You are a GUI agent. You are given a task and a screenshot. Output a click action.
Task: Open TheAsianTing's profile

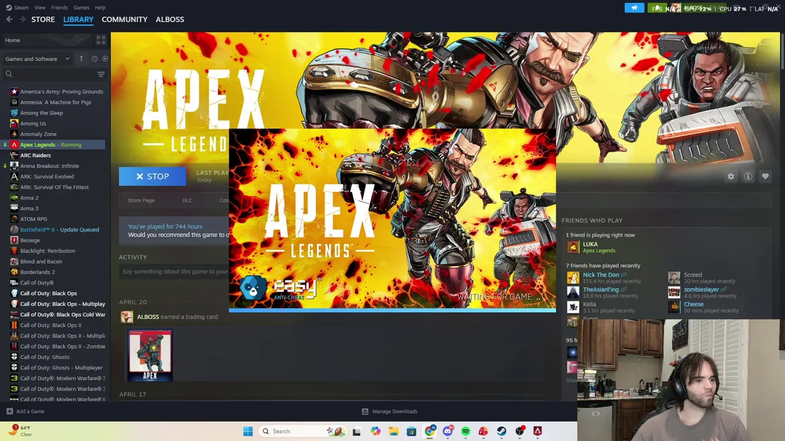[x=601, y=290]
